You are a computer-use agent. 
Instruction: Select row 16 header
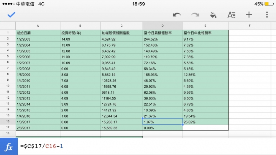8,121
